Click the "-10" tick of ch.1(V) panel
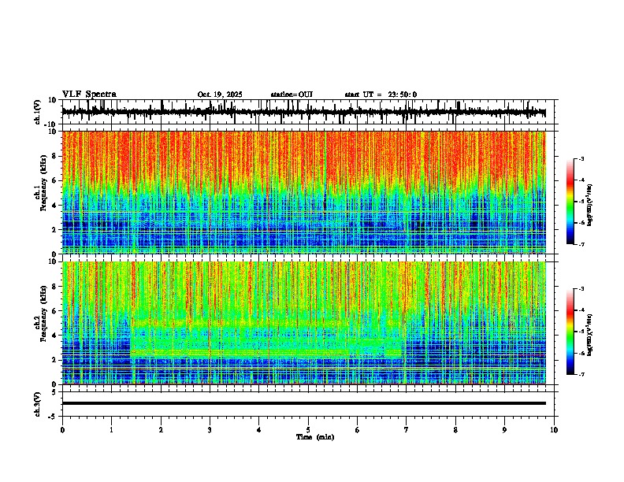 51,124
